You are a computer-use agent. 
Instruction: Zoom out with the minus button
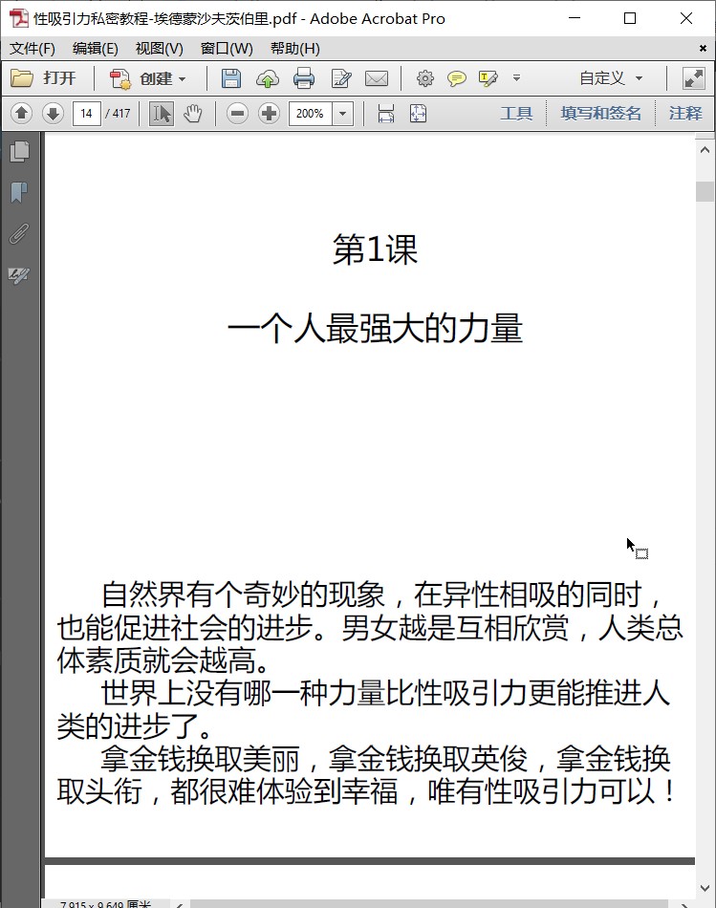click(x=237, y=113)
